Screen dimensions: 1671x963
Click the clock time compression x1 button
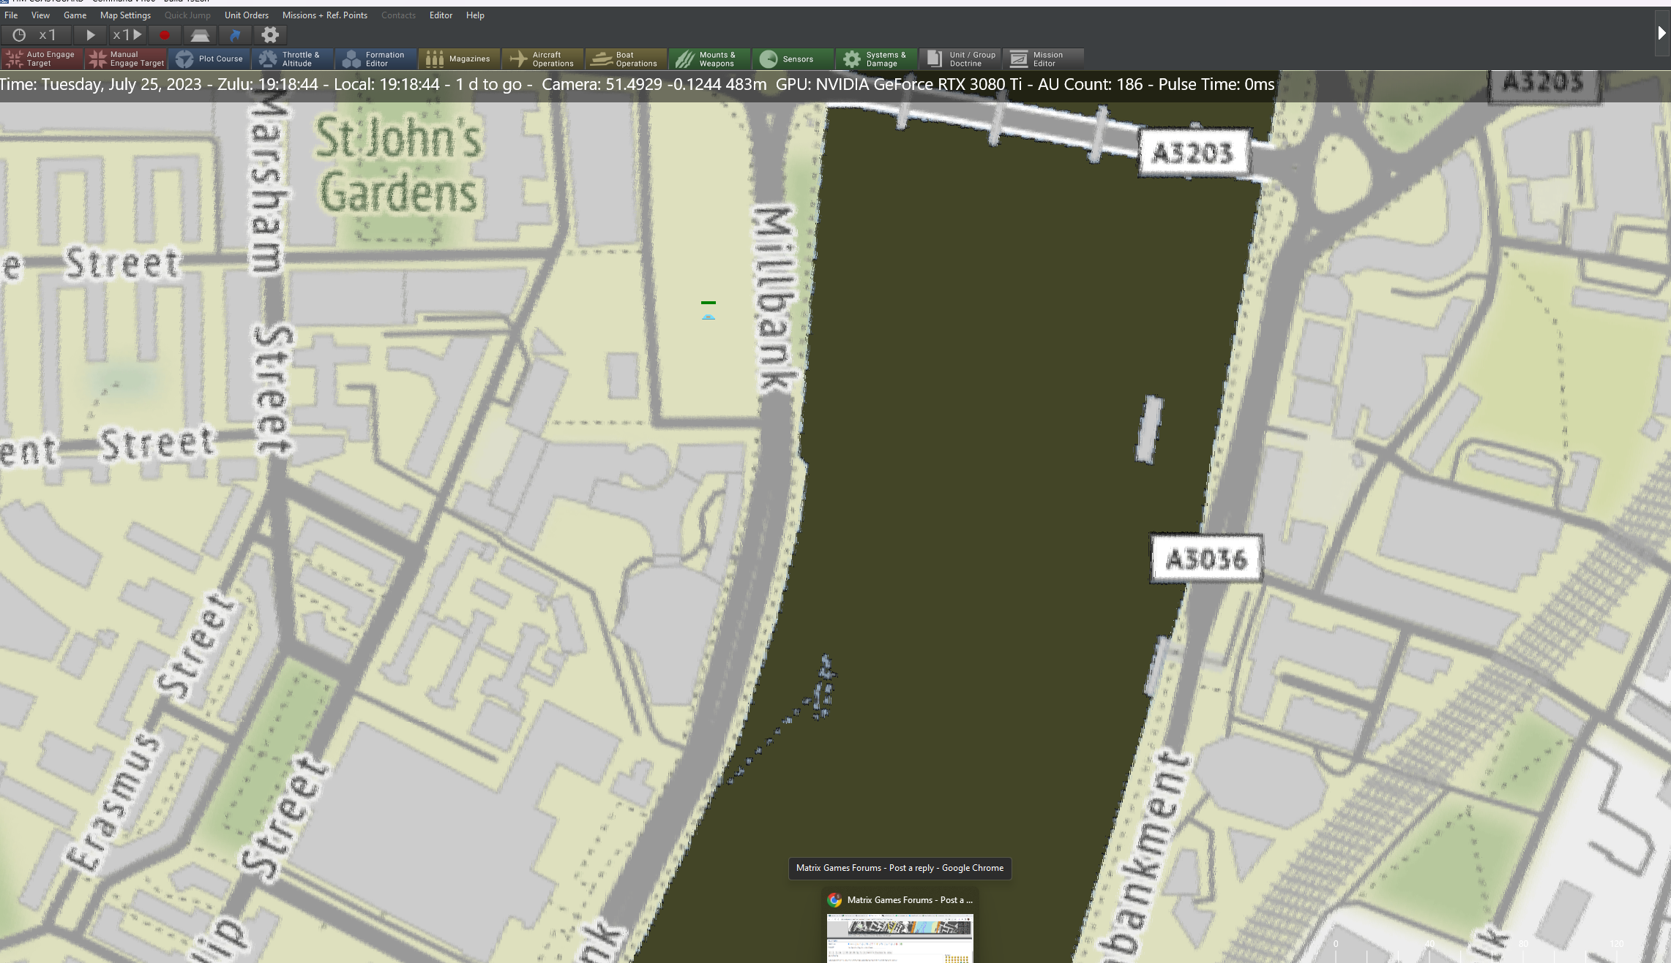pos(36,35)
